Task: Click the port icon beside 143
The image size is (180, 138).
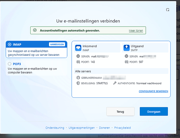Action: point(78,62)
